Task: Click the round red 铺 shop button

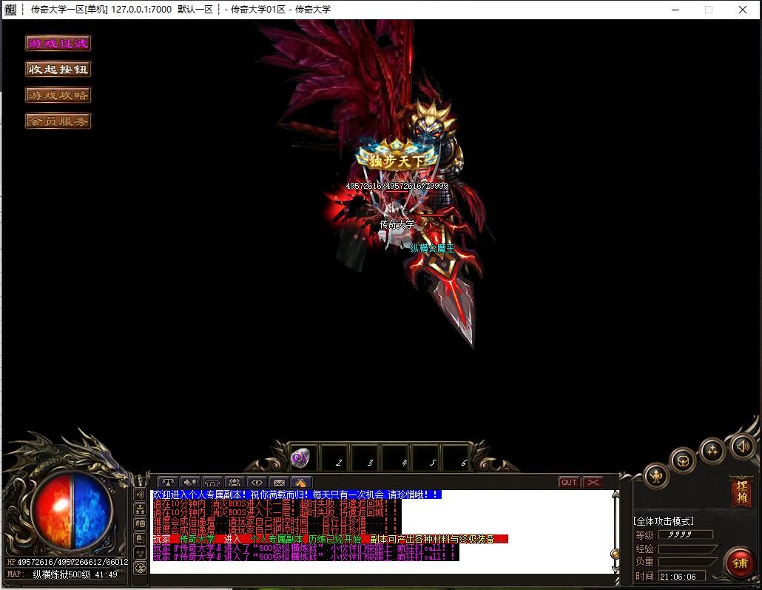Action: [x=740, y=563]
